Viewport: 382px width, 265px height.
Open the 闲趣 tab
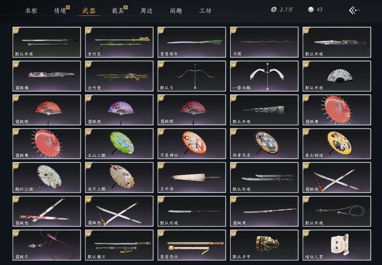pyautogui.click(x=176, y=11)
